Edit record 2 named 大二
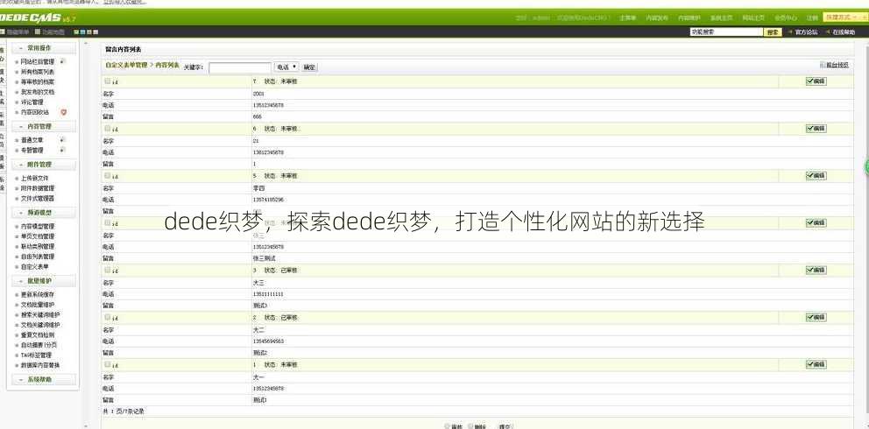Viewport: 869px width, 429px height. point(816,317)
